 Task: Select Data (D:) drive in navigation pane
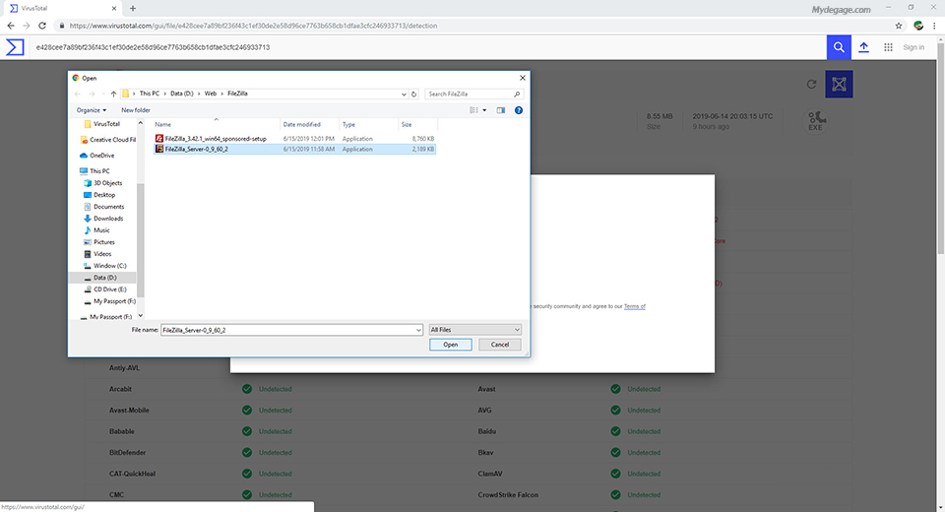pyautogui.click(x=102, y=278)
